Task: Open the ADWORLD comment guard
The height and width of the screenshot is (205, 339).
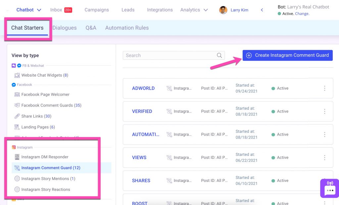Action: (143, 88)
